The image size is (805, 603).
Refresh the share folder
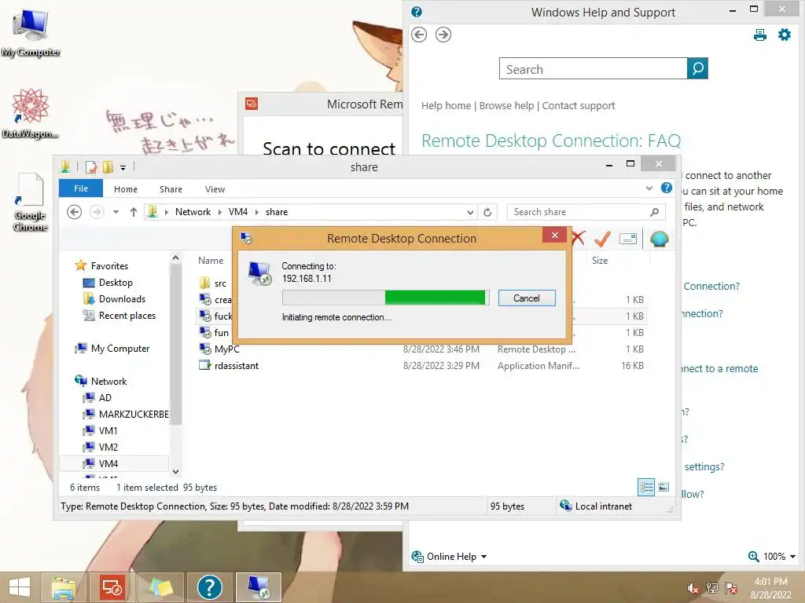coord(487,212)
